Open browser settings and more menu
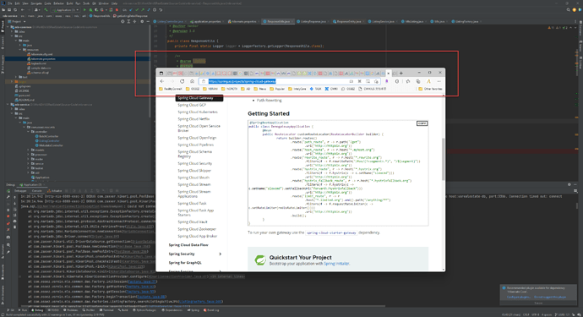The height and width of the screenshot is (317, 583). pyautogui.click(x=439, y=81)
